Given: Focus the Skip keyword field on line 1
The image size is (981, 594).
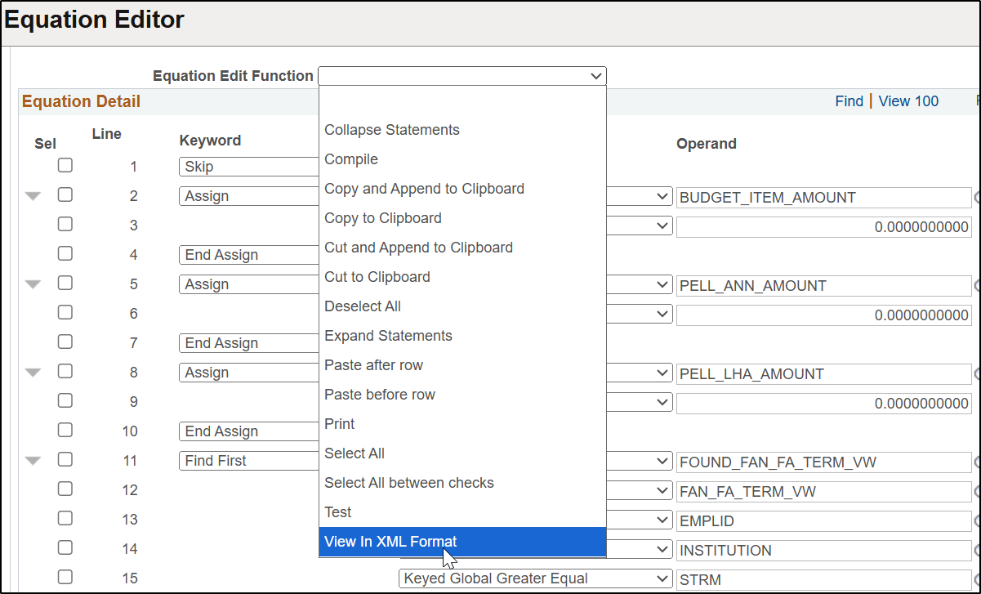Looking at the screenshot, I should [x=249, y=167].
